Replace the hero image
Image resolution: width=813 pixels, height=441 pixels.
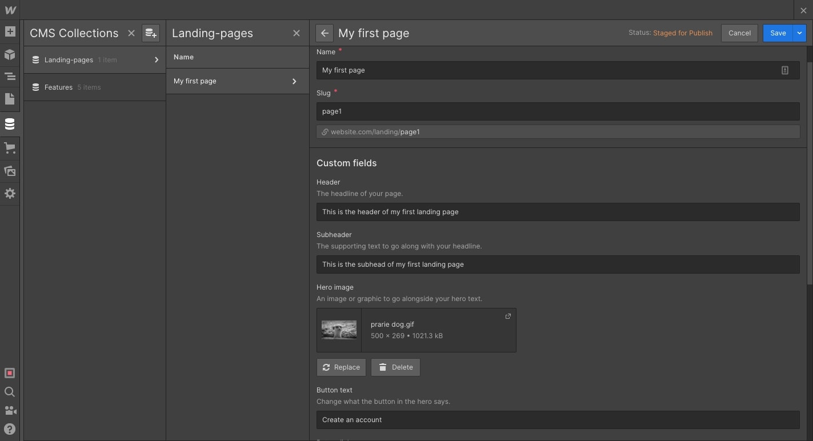pos(341,367)
